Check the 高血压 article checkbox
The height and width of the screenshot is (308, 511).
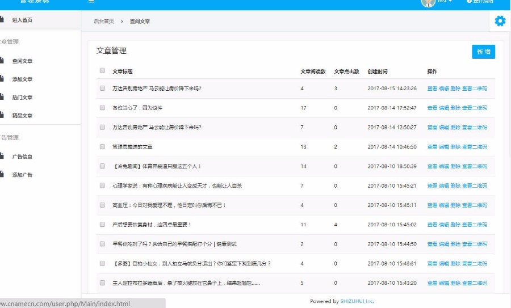pyautogui.click(x=102, y=205)
